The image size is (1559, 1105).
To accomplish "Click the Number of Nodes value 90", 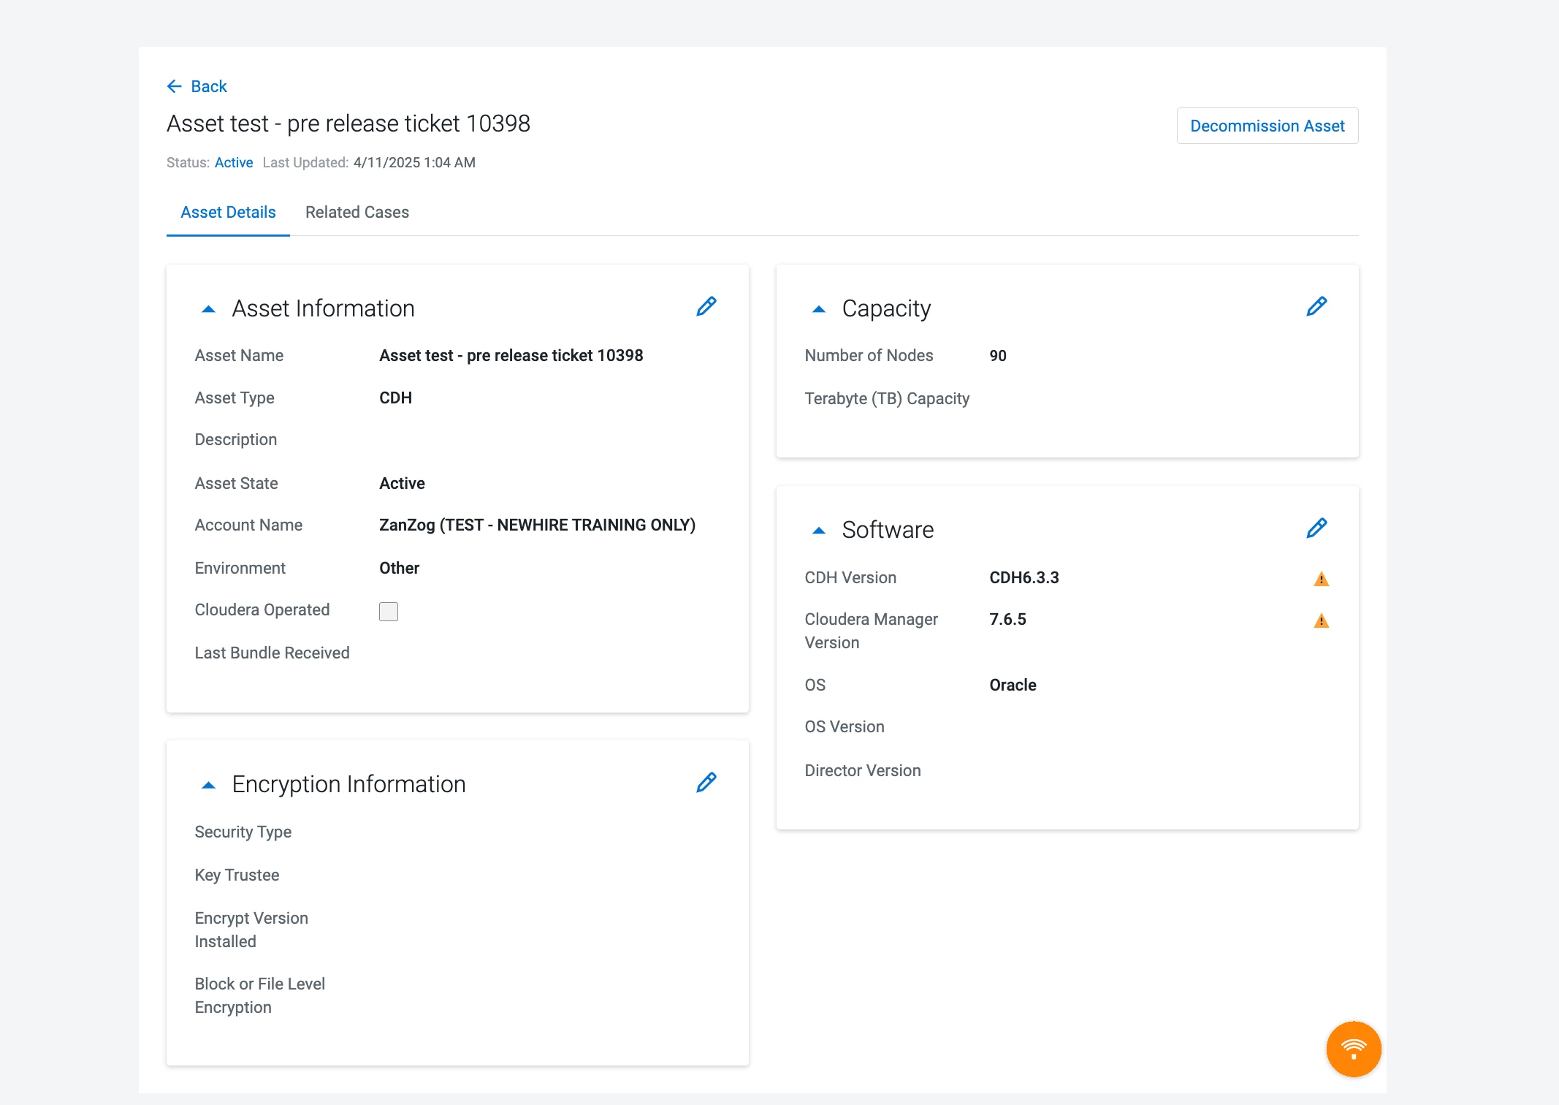I will [997, 356].
